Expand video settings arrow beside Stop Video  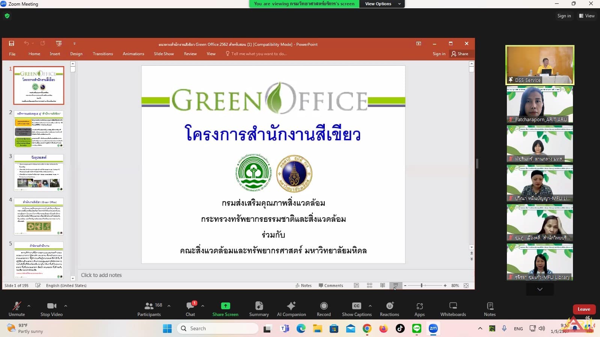click(x=66, y=306)
